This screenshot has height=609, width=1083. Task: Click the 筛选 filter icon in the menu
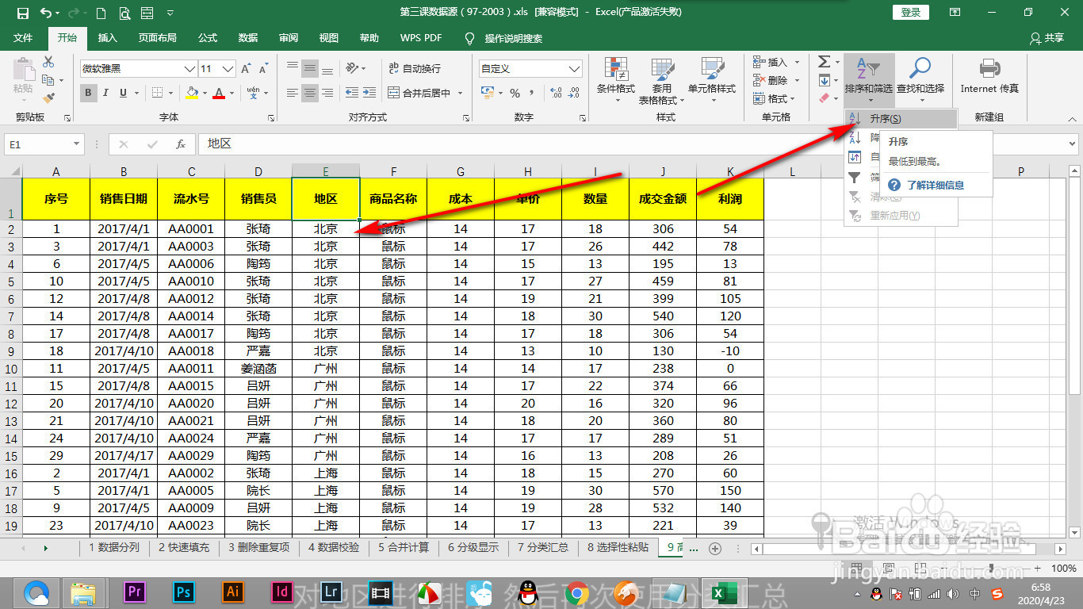(855, 176)
